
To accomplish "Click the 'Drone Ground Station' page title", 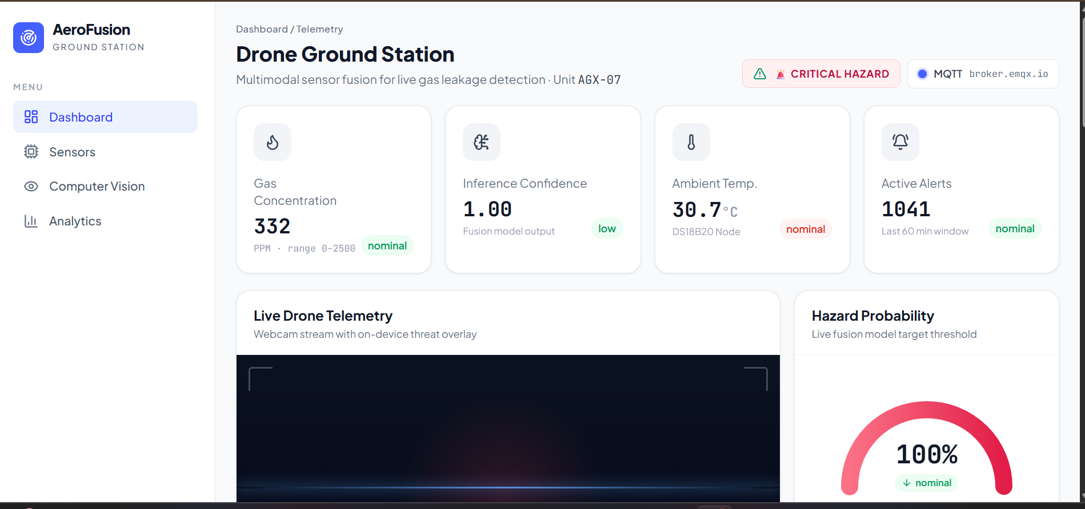I will 345,54.
